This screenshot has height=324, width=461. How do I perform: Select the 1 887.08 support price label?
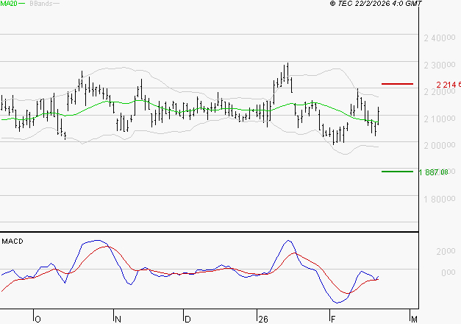434,172
